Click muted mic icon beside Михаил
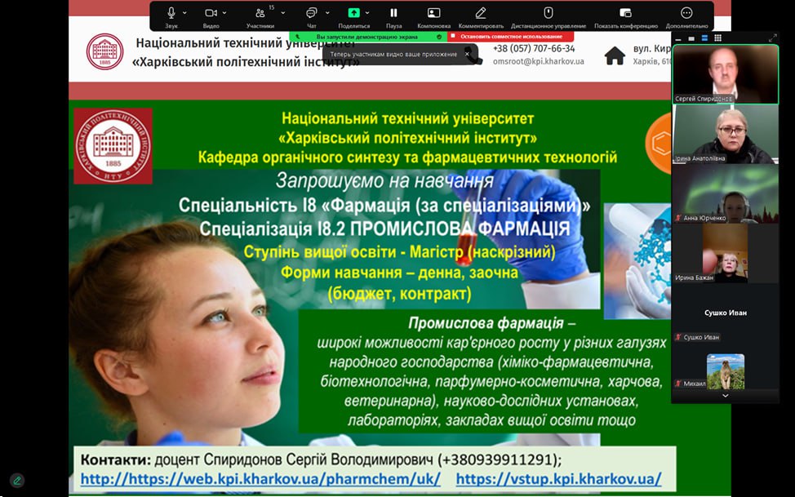This screenshot has width=795, height=497. click(x=678, y=384)
